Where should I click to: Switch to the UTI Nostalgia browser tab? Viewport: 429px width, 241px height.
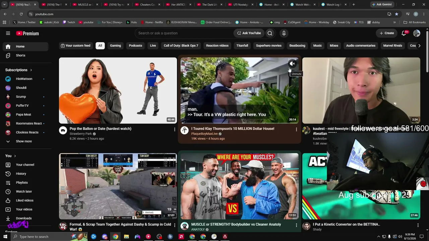[x=240, y=5]
